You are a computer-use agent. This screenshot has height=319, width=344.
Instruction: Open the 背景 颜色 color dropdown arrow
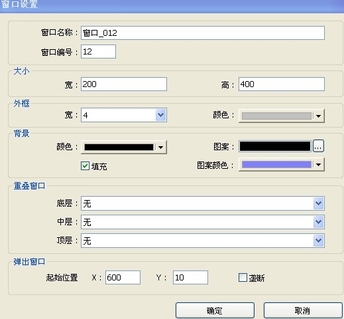(x=160, y=147)
